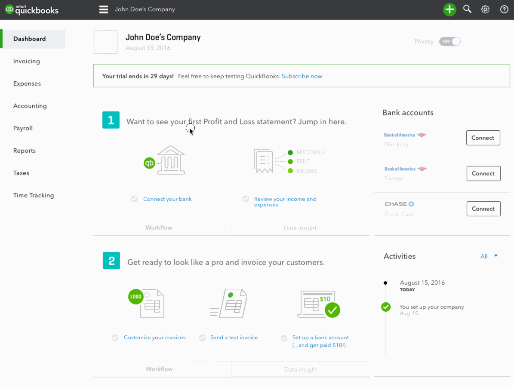Screen dimensions: 514x387
Task: Click the Chase Credit Card logo
Action: point(399,204)
